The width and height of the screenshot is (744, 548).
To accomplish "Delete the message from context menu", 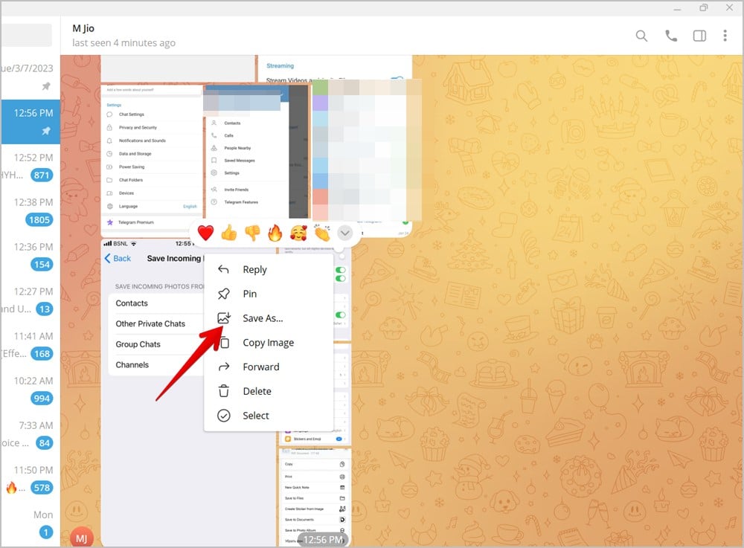I will [x=257, y=391].
